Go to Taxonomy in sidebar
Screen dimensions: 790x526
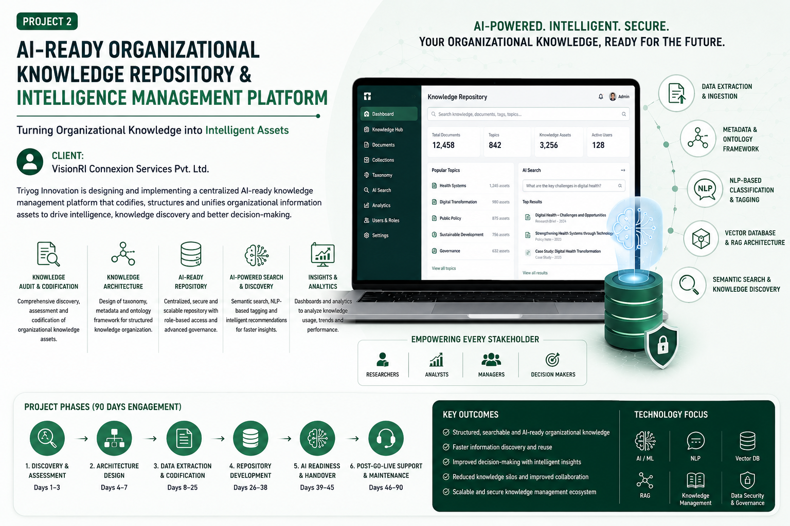pos(378,175)
